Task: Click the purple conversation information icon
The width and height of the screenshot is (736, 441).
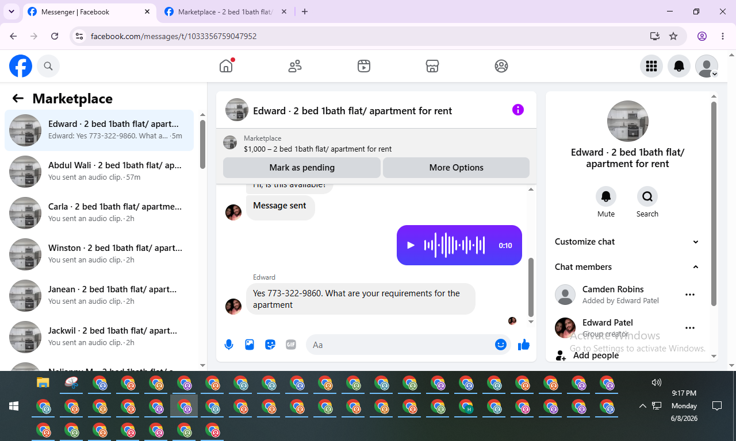Action: click(x=518, y=110)
